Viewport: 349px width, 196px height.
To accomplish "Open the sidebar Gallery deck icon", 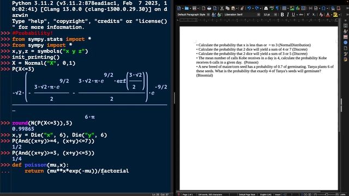I will click(x=345, y=37).
